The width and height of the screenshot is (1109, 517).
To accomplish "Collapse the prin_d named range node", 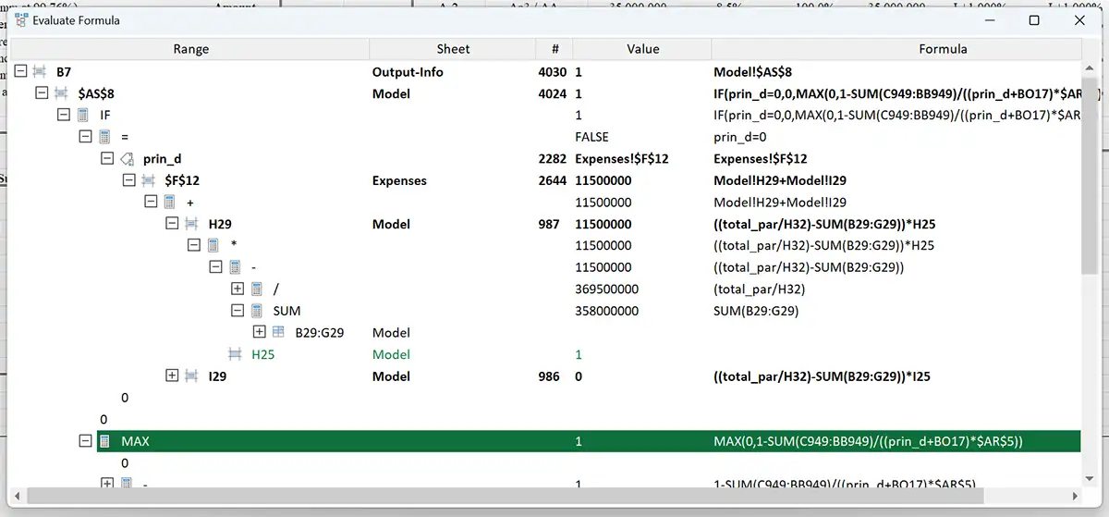I will click(107, 159).
